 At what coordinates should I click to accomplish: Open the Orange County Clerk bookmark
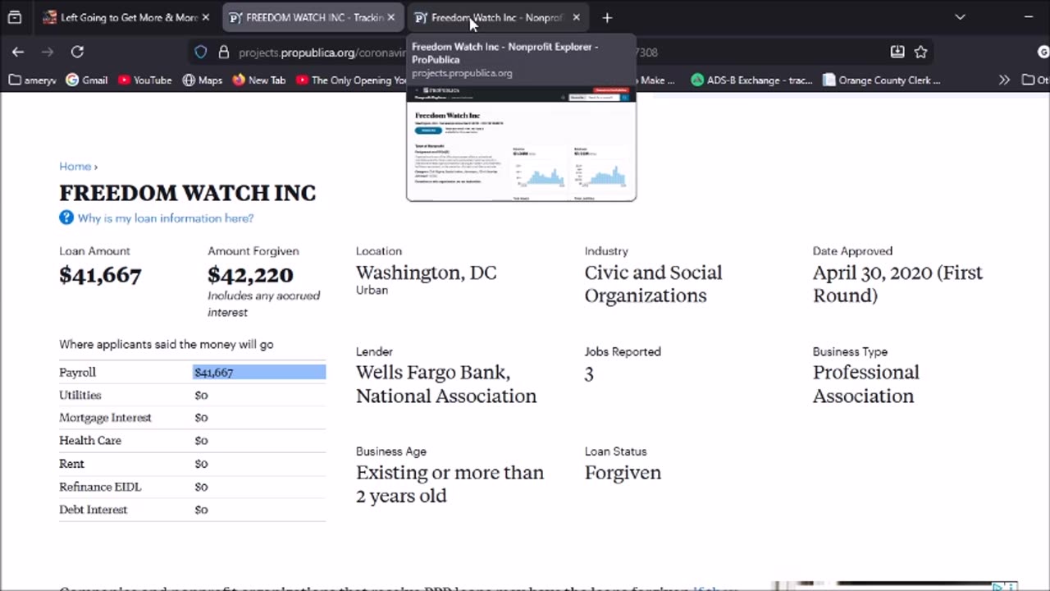point(882,80)
